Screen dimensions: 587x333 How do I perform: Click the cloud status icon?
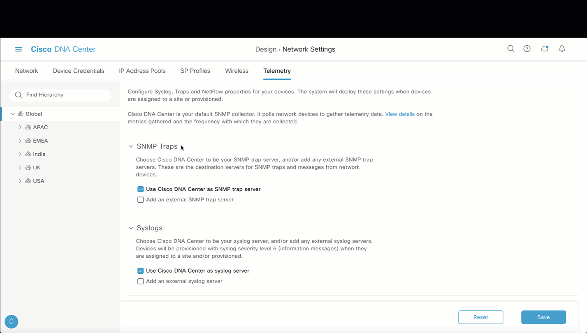[x=545, y=49]
